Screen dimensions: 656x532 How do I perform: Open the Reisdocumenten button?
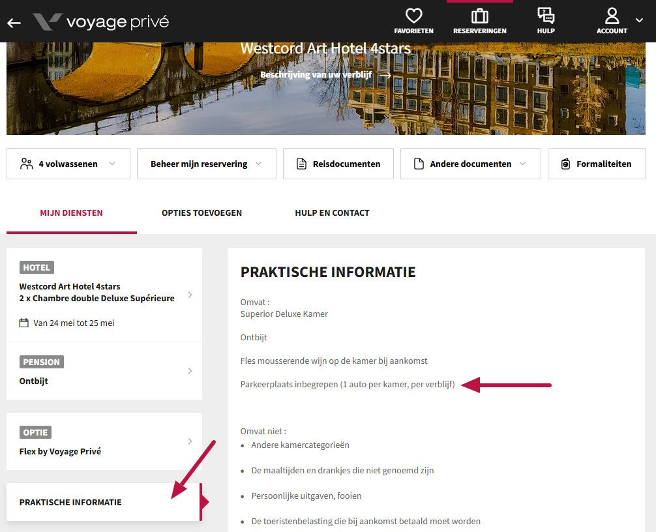338,164
